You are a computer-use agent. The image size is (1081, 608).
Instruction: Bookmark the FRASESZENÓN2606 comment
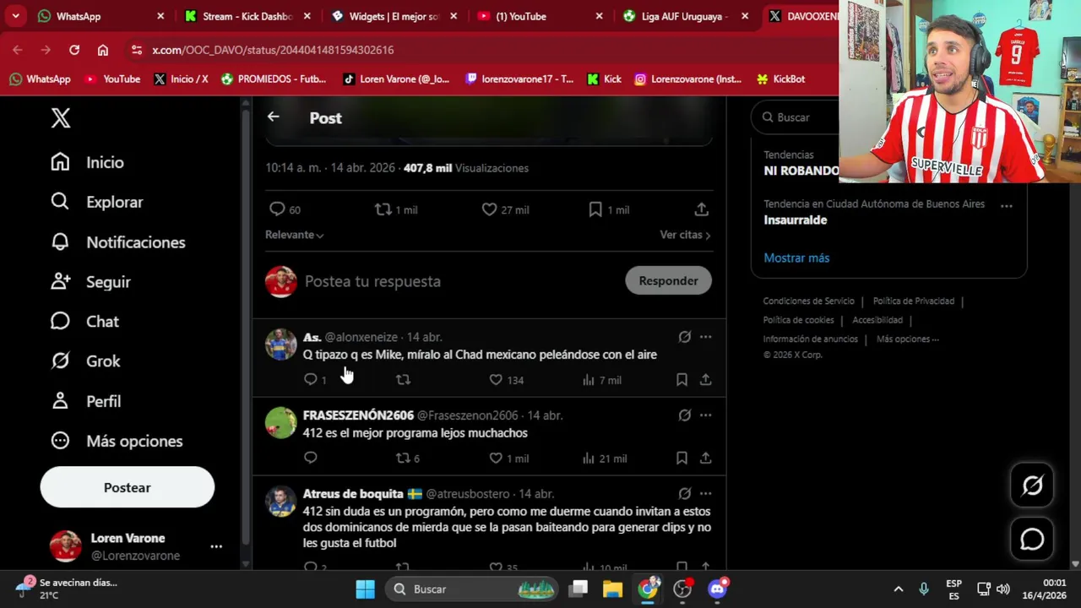(x=682, y=458)
